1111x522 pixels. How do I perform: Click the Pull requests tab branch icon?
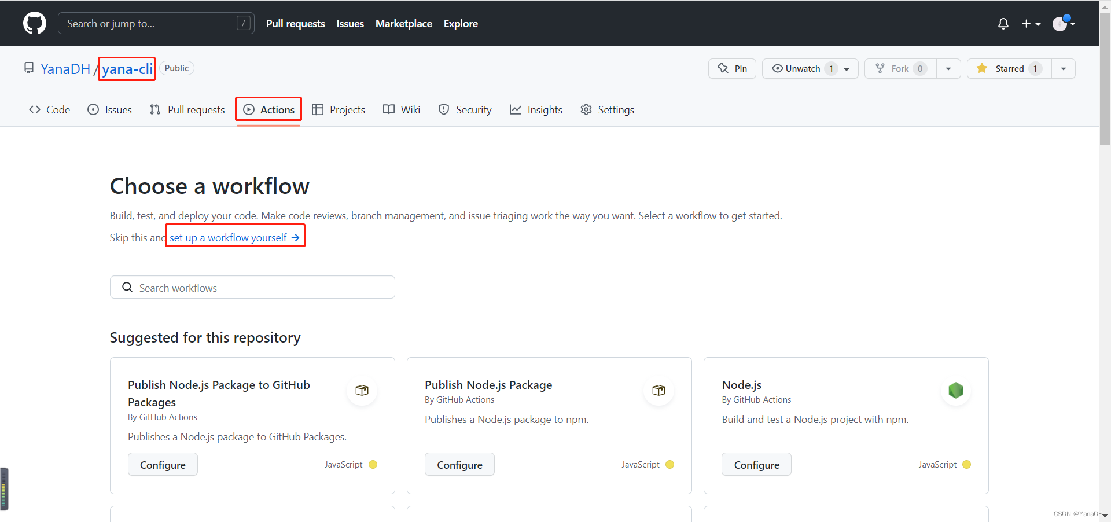click(155, 109)
